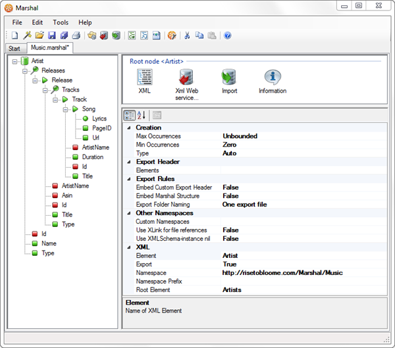Open the File menu
This screenshot has height=348, width=395.
17,22
